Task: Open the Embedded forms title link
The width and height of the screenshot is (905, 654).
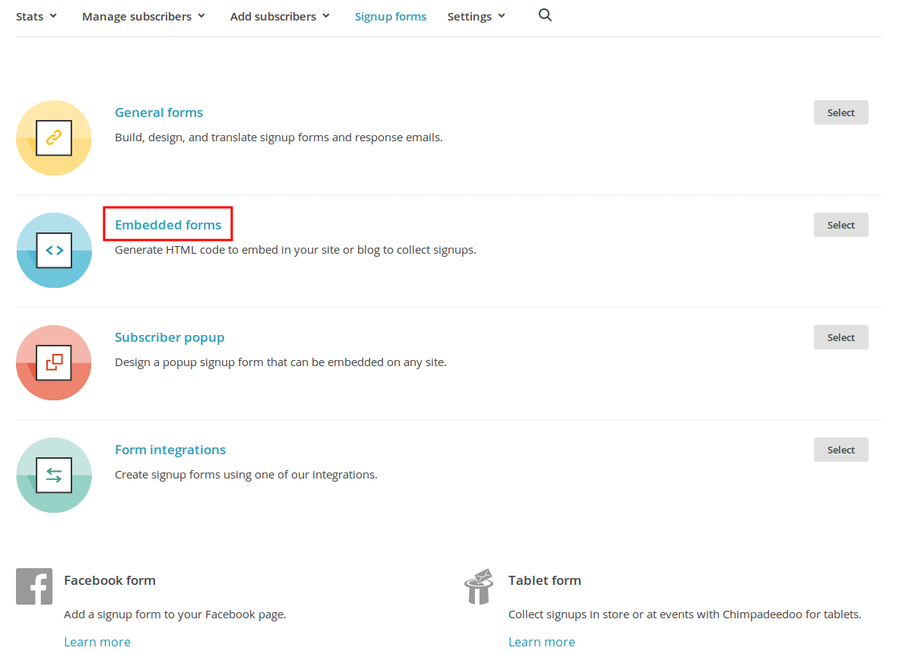Action: pos(168,225)
